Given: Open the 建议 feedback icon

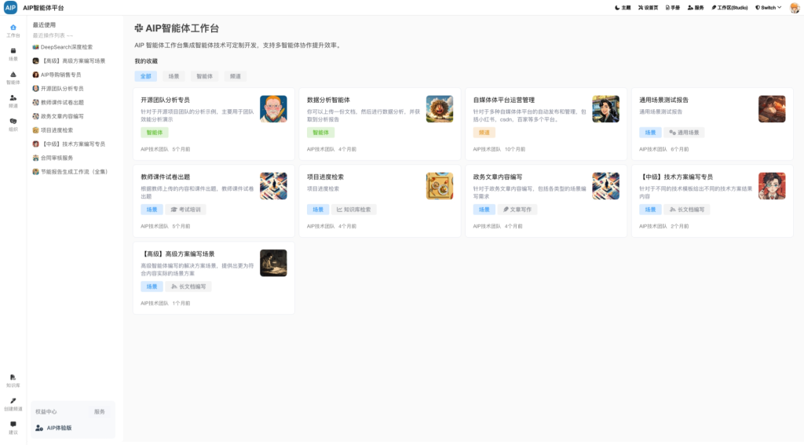Looking at the screenshot, I should click(13, 425).
